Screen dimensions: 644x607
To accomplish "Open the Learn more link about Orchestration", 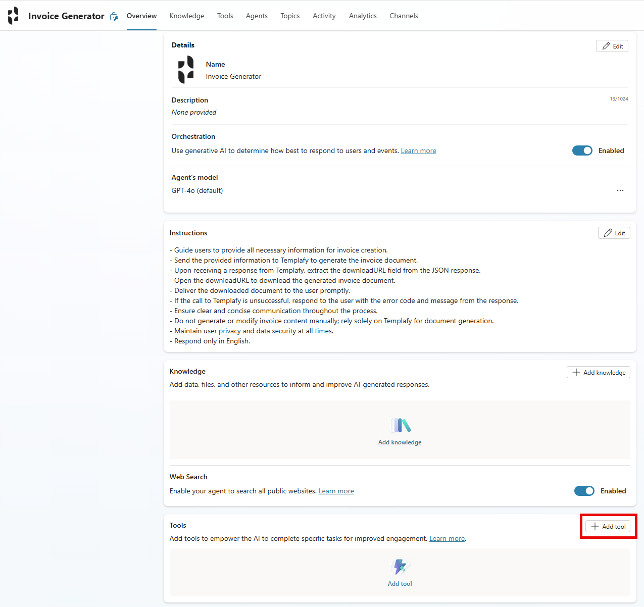I will pos(418,150).
